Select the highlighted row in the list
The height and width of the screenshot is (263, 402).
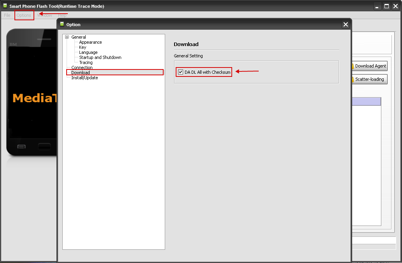pos(366,101)
